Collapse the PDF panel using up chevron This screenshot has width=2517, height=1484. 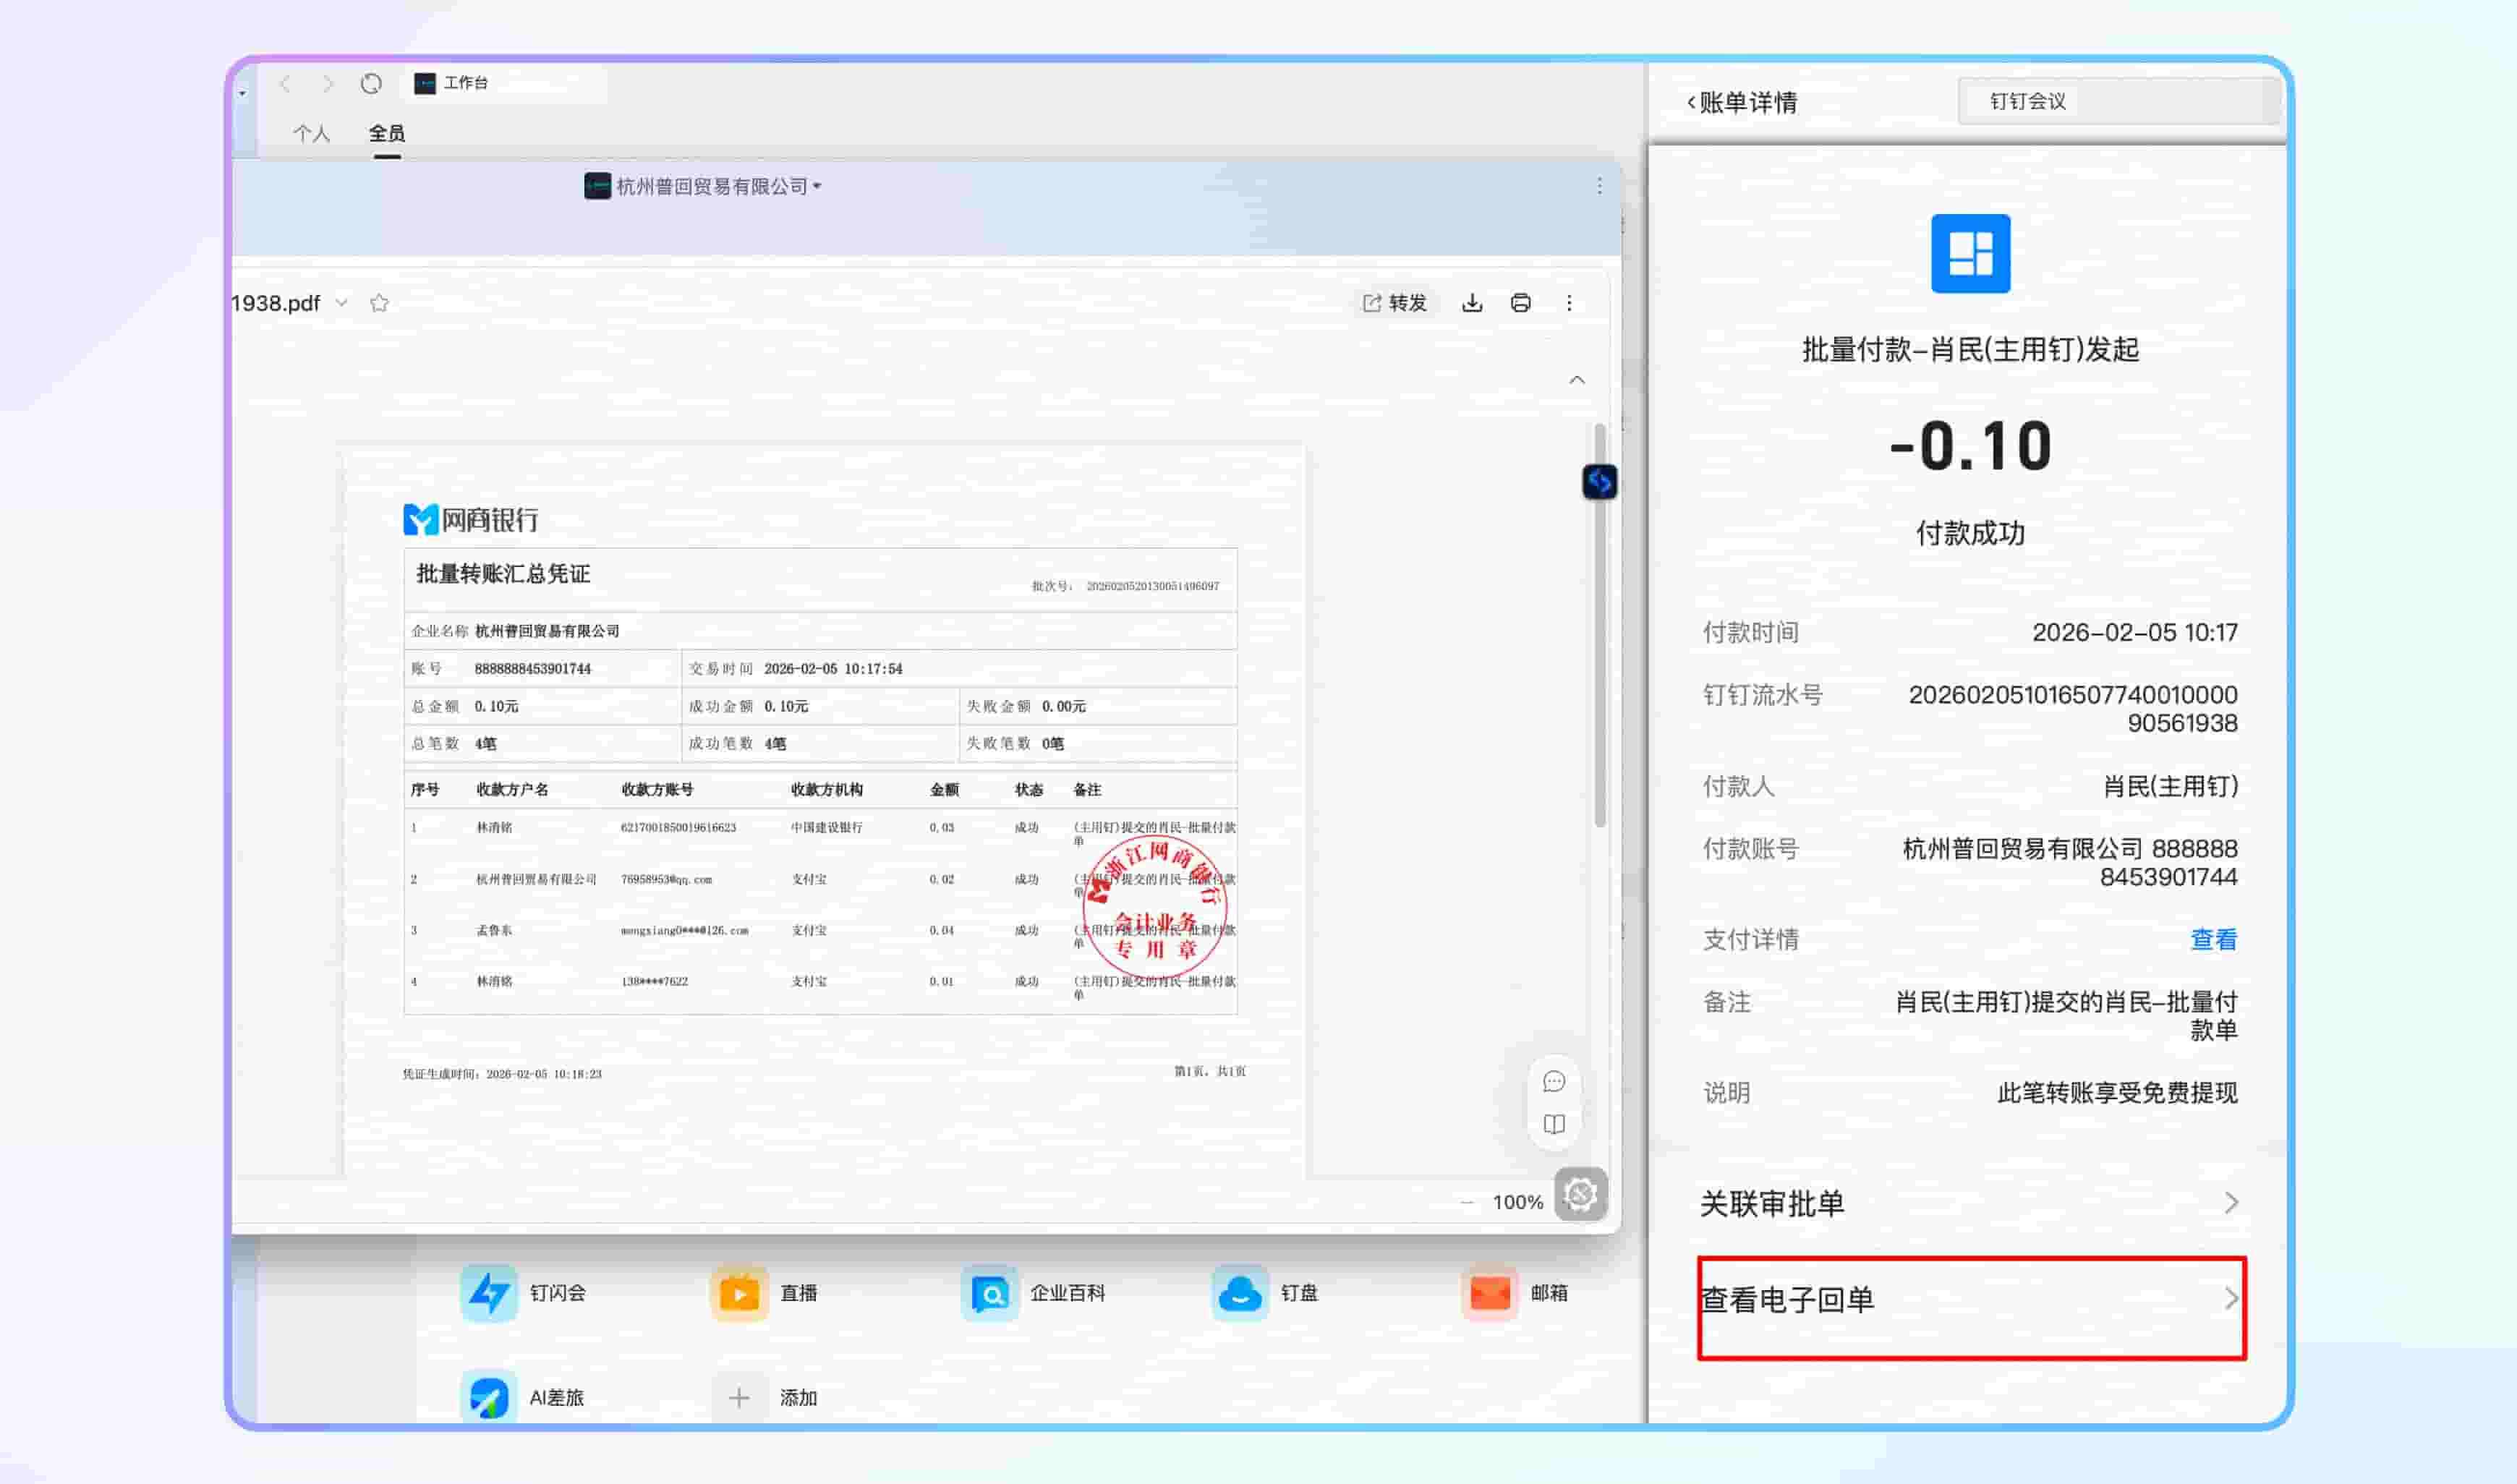pos(1577,380)
